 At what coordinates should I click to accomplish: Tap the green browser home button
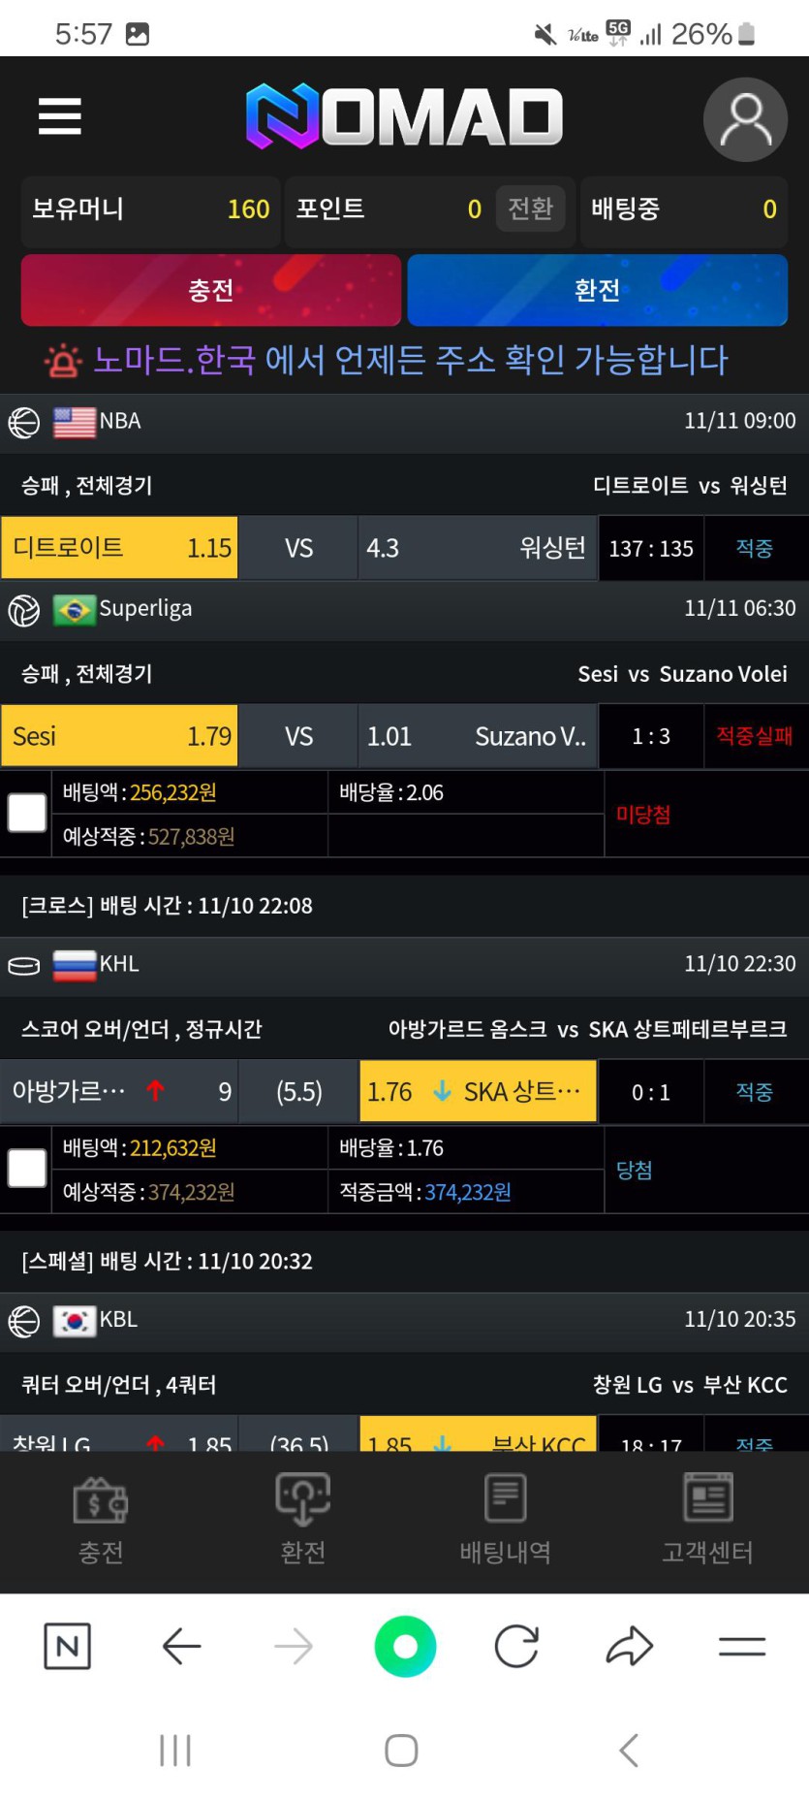point(405,1646)
